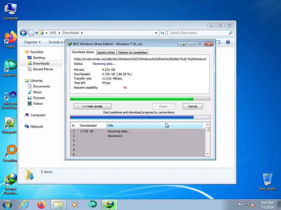The height and width of the screenshot is (210, 281).
Task: Click the green download progress bar
Action: pos(140,98)
